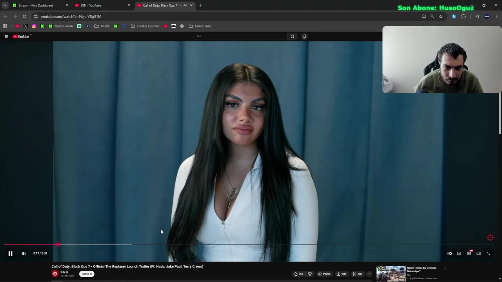Click the Abone ol subscribe button
This screenshot has width=502, height=282.
pos(87,274)
